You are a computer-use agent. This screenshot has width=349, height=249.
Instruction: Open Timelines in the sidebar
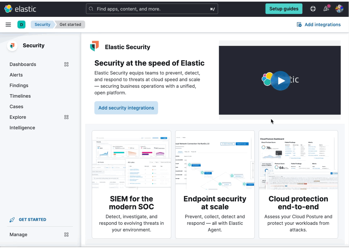click(x=20, y=96)
